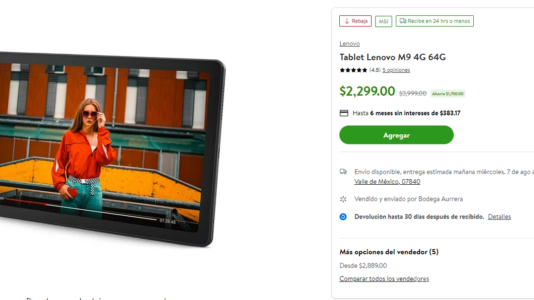Click the truck icon in the delivery badge
This screenshot has width=534, height=300.
click(403, 21)
